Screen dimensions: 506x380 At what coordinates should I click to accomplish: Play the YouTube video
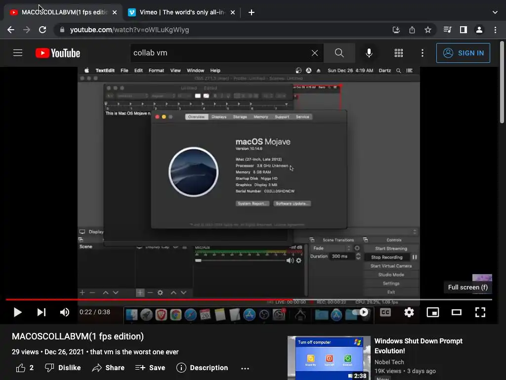17,312
